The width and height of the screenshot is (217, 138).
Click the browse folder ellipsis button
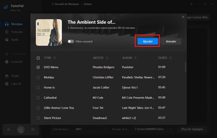pyautogui.click(x=171, y=129)
